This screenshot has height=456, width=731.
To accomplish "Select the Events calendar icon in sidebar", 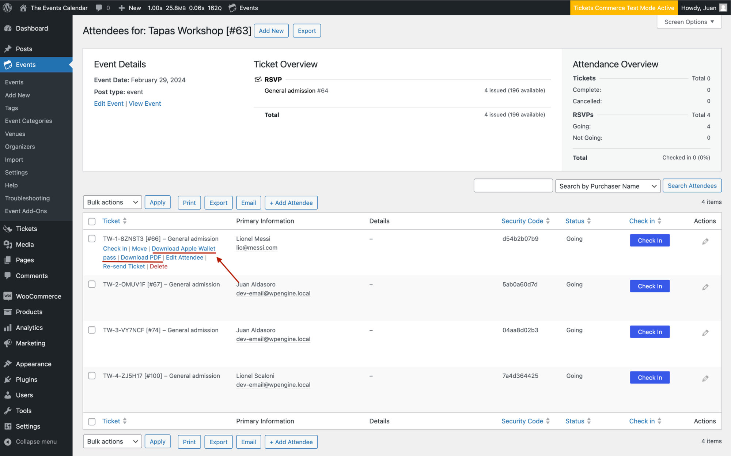I will click(8, 64).
